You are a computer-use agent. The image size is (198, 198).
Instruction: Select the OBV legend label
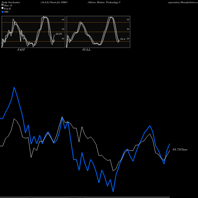[x=6, y=12]
